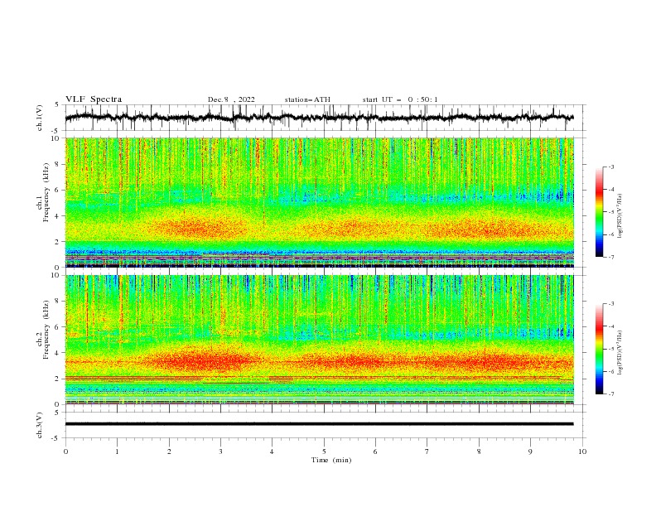This screenshot has width=656, height=507.
Task: Click time axis tick label "5" under the plot
Action: [x=324, y=451]
